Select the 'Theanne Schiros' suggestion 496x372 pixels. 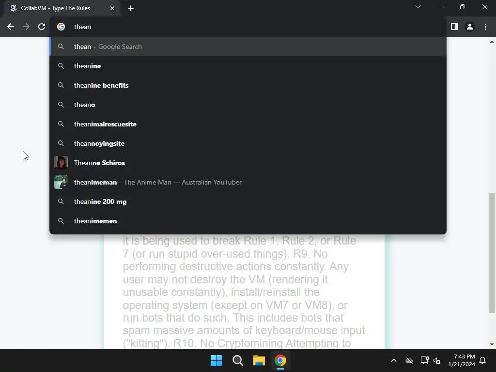pos(248,163)
